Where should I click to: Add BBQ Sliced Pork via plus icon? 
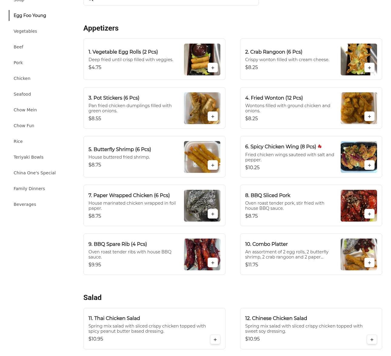click(369, 214)
